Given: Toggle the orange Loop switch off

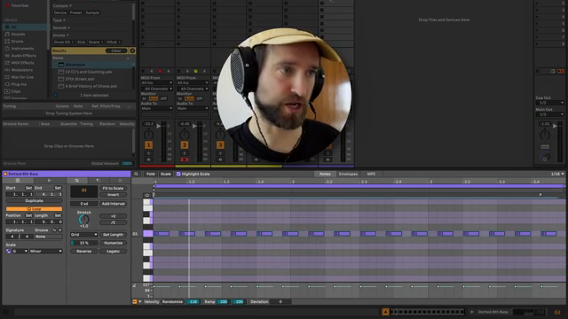Looking at the screenshot, I should (34, 209).
